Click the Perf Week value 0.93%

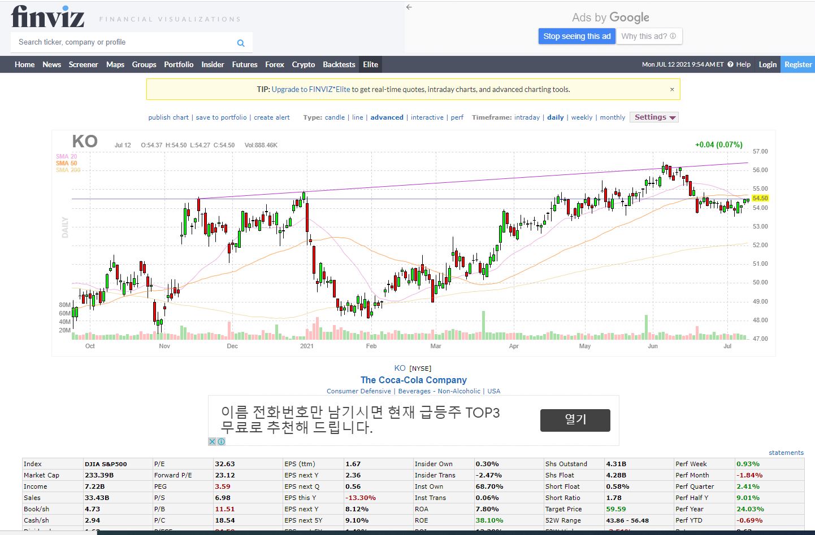point(748,464)
